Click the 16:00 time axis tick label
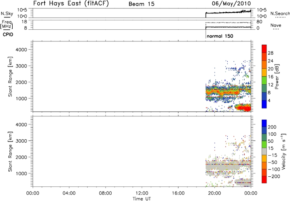 click(178, 192)
